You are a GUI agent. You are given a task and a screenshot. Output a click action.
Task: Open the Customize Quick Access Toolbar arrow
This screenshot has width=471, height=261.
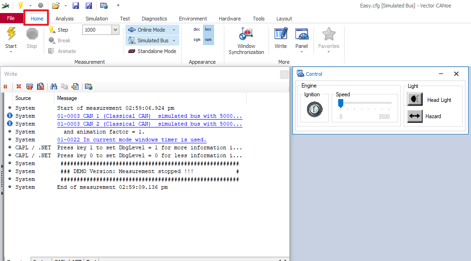click(x=118, y=6)
